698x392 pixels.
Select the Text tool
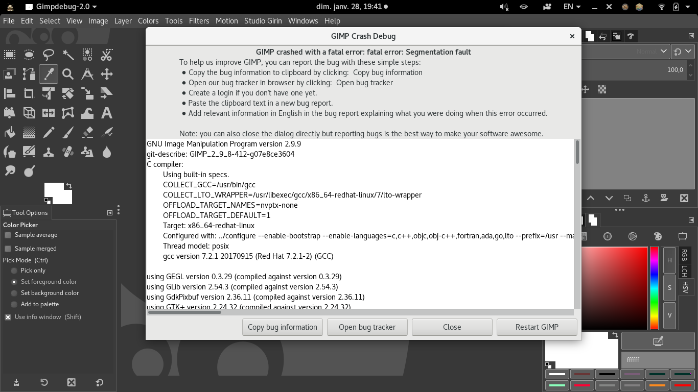[x=107, y=113]
